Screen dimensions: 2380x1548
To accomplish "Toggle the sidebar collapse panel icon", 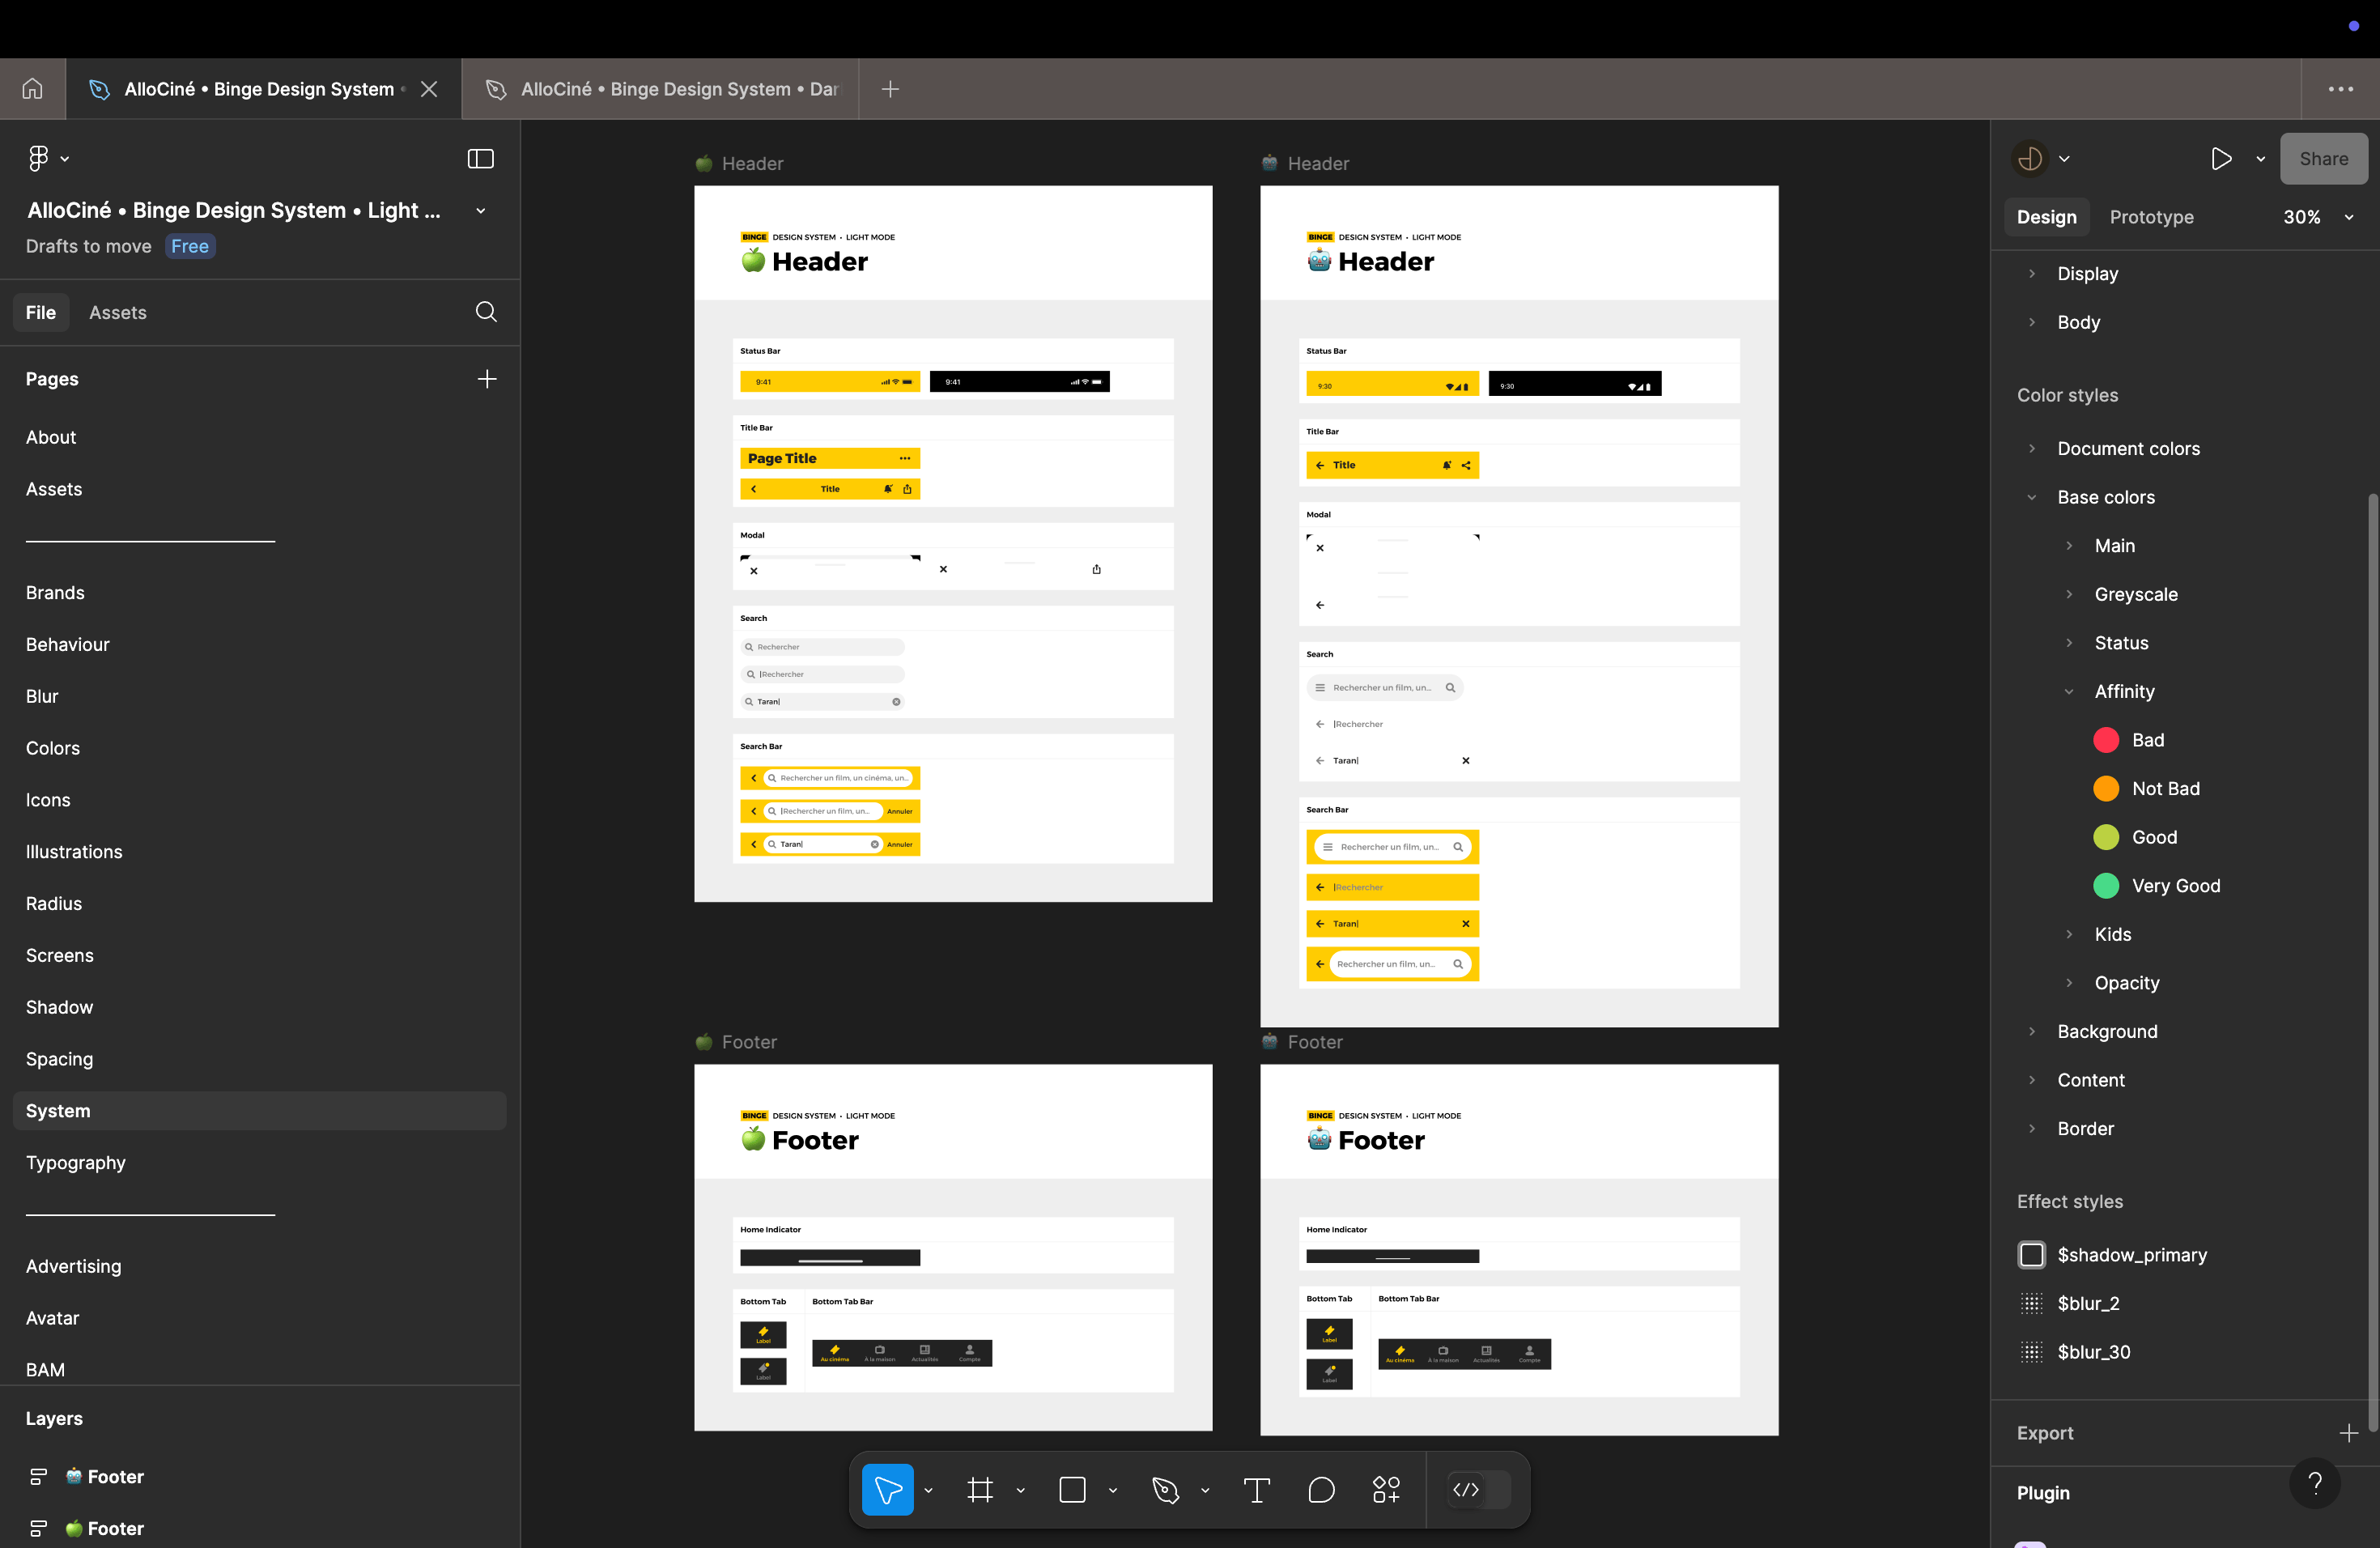I will tap(481, 159).
